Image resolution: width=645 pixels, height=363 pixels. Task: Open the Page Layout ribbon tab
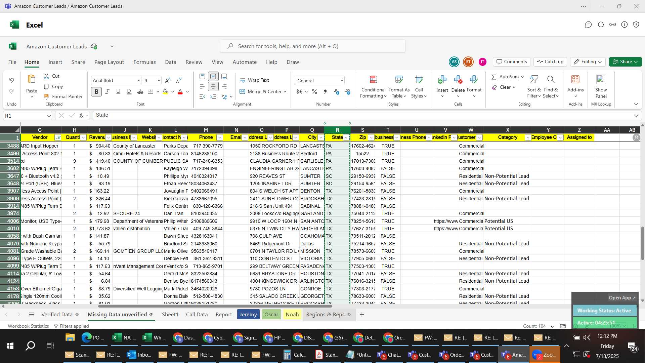pyautogui.click(x=109, y=62)
